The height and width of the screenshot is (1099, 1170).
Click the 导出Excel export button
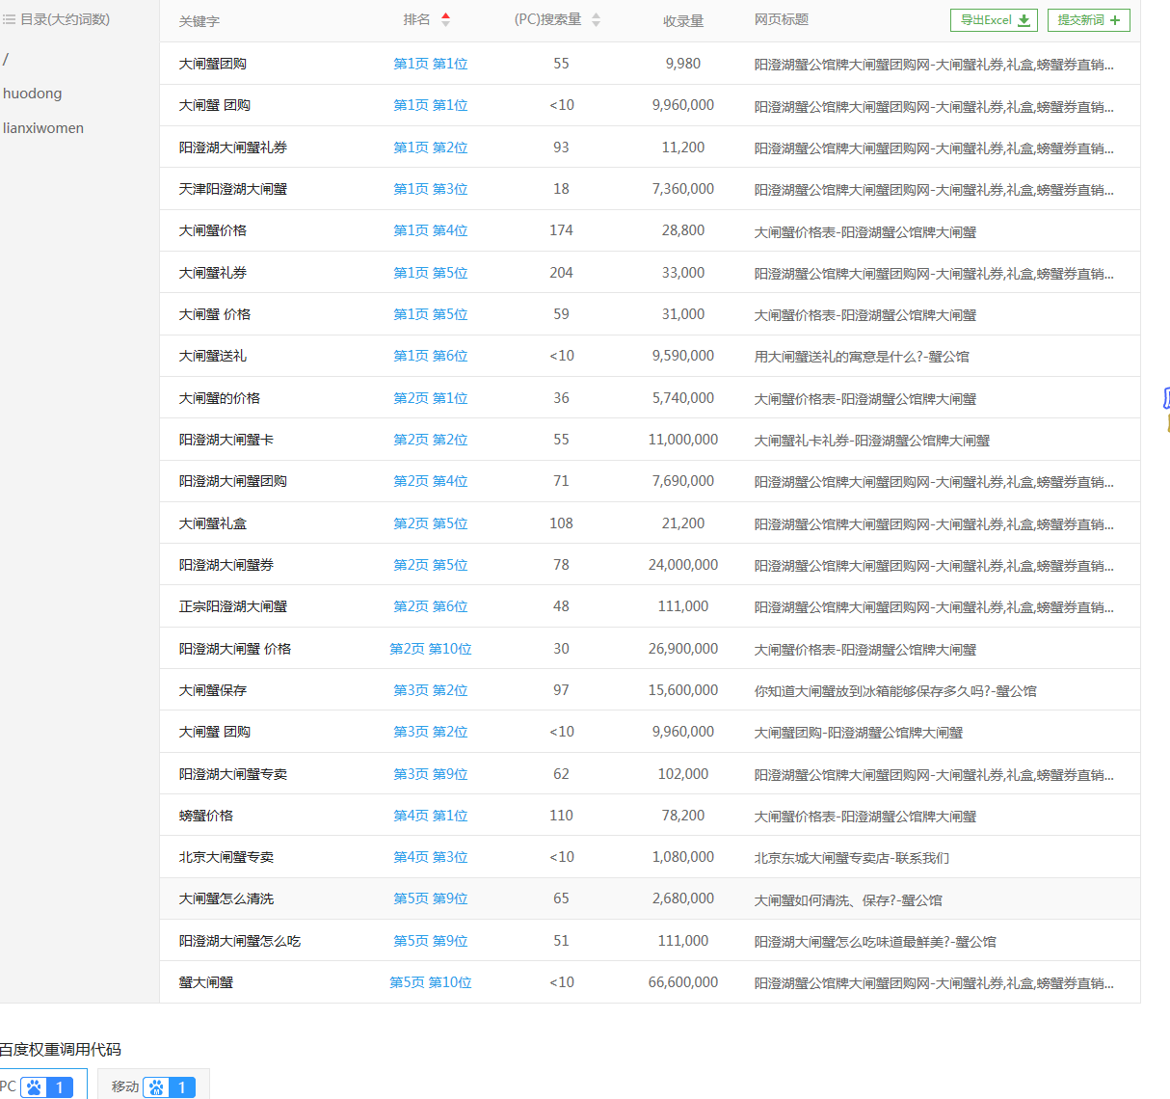994,19
